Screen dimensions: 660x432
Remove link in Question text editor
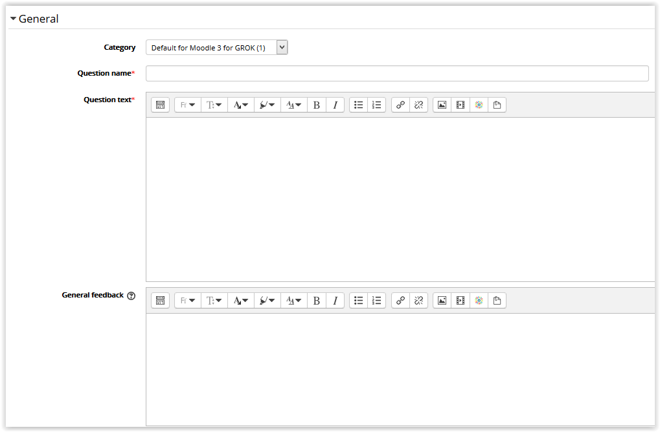click(x=418, y=105)
